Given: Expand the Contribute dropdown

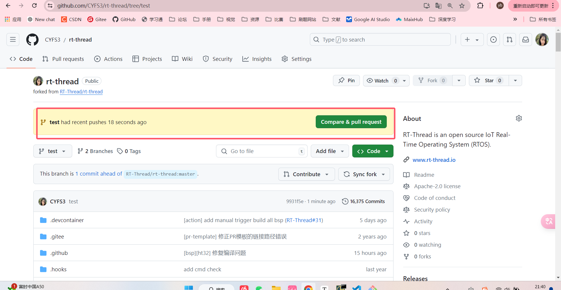Looking at the screenshot, I should pos(306,174).
